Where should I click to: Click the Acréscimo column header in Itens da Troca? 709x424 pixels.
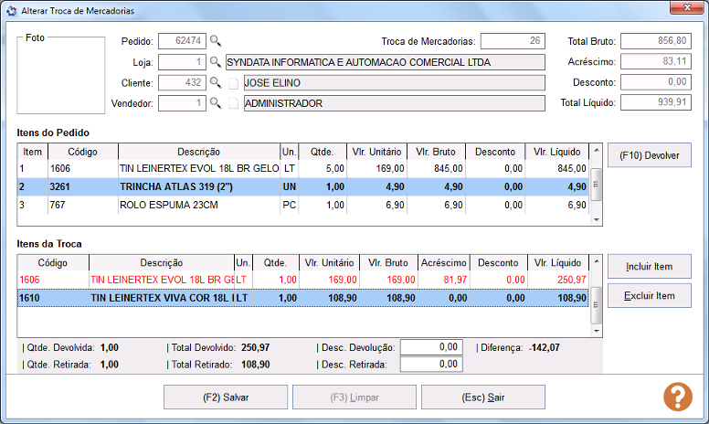(443, 263)
